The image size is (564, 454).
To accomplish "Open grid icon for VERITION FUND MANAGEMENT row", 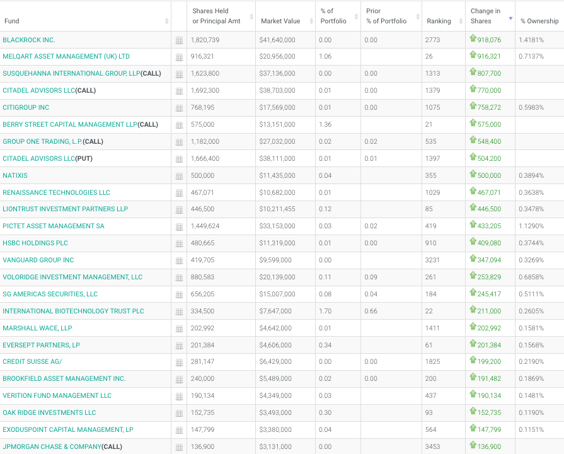I will tap(179, 397).
